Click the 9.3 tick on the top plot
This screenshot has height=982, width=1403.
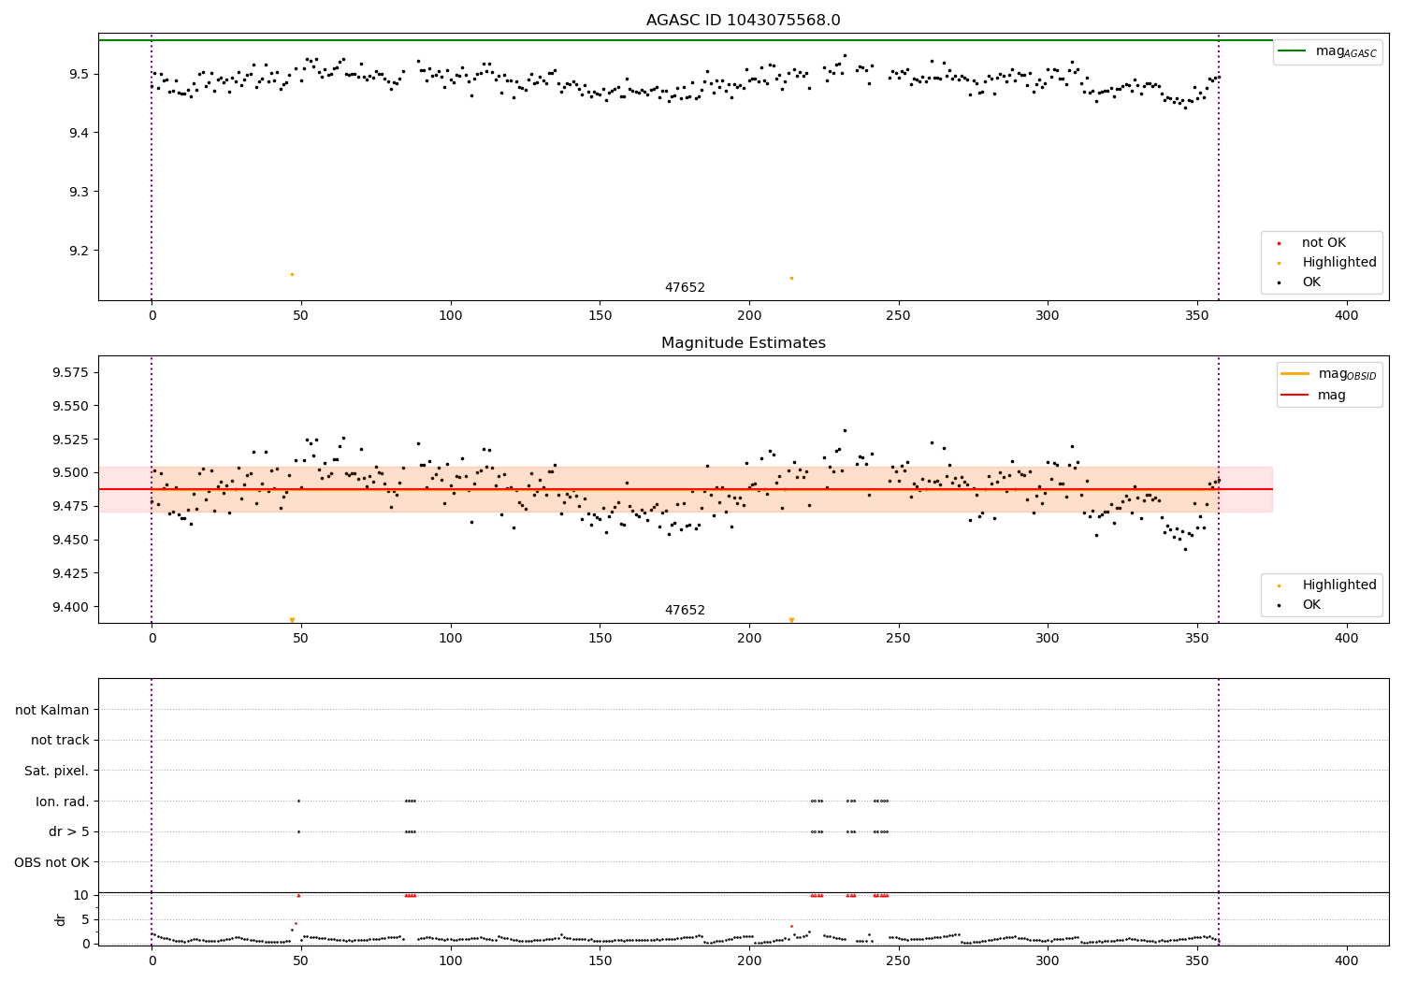click(x=79, y=193)
